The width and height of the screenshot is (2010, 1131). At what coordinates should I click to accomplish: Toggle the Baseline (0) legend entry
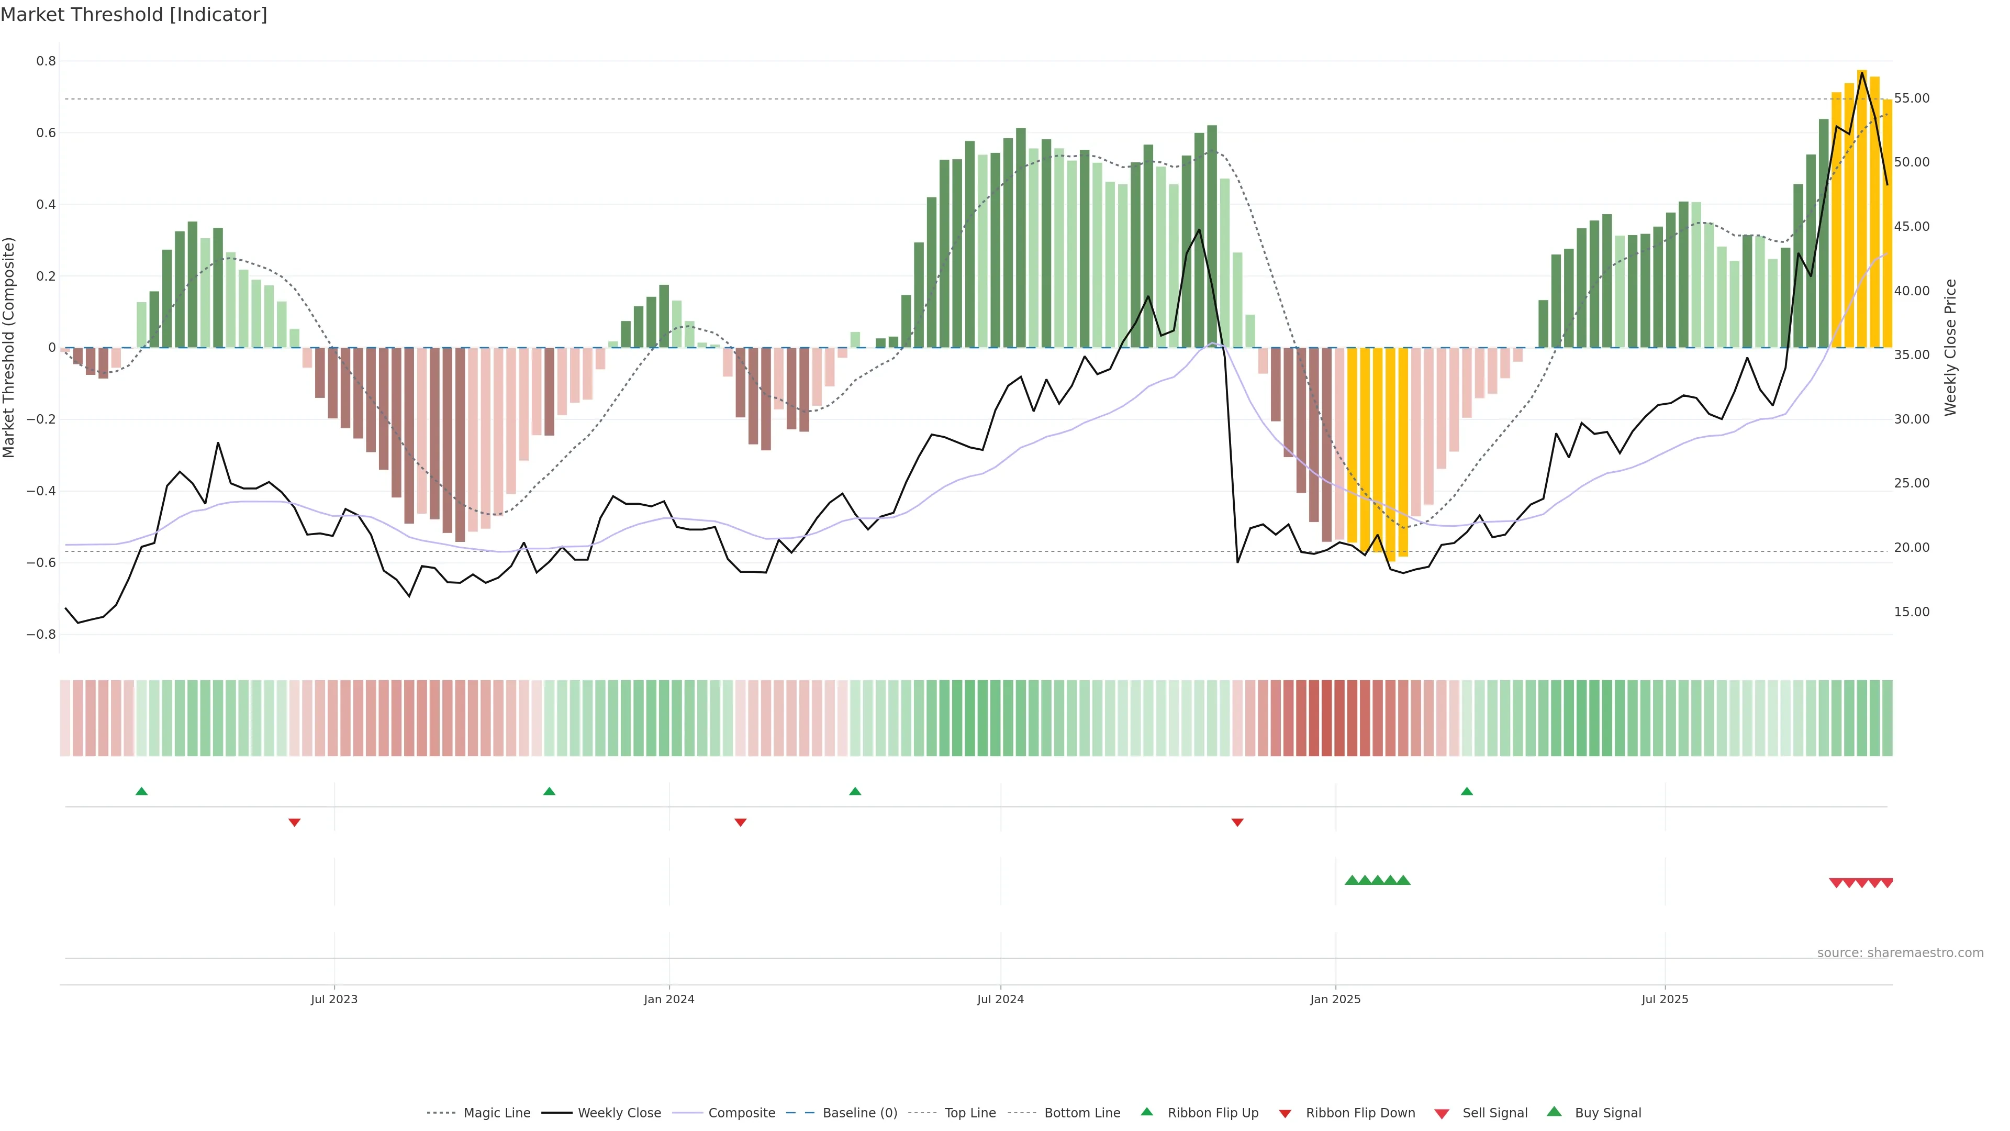(860, 1113)
